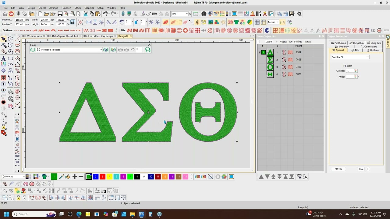
Task: Select color swatch 3 red
Action: point(102,177)
